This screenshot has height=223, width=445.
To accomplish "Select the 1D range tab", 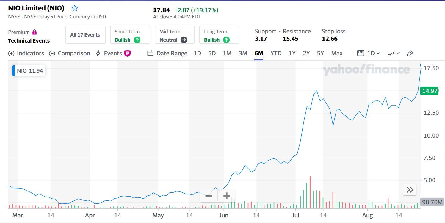I will point(198,54).
